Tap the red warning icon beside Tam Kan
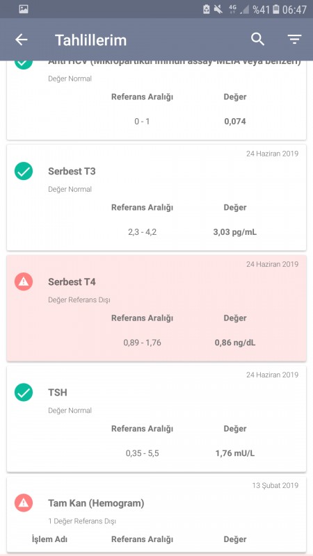The height and width of the screenshot is (556, 313). (x=24, y=502)
